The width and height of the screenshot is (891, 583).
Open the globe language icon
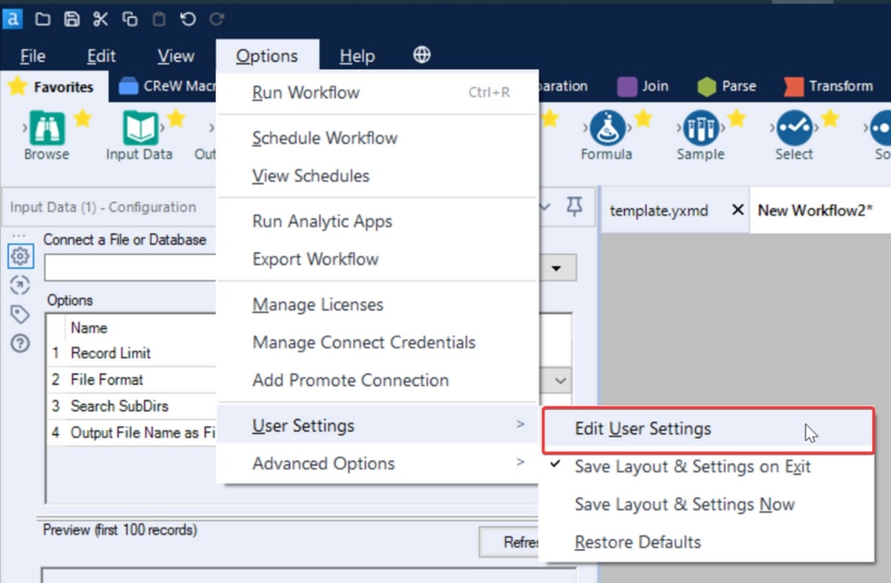pos(422,56)
